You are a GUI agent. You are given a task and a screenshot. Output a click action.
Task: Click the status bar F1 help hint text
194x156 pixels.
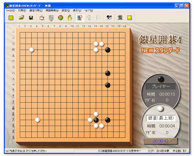26,151
